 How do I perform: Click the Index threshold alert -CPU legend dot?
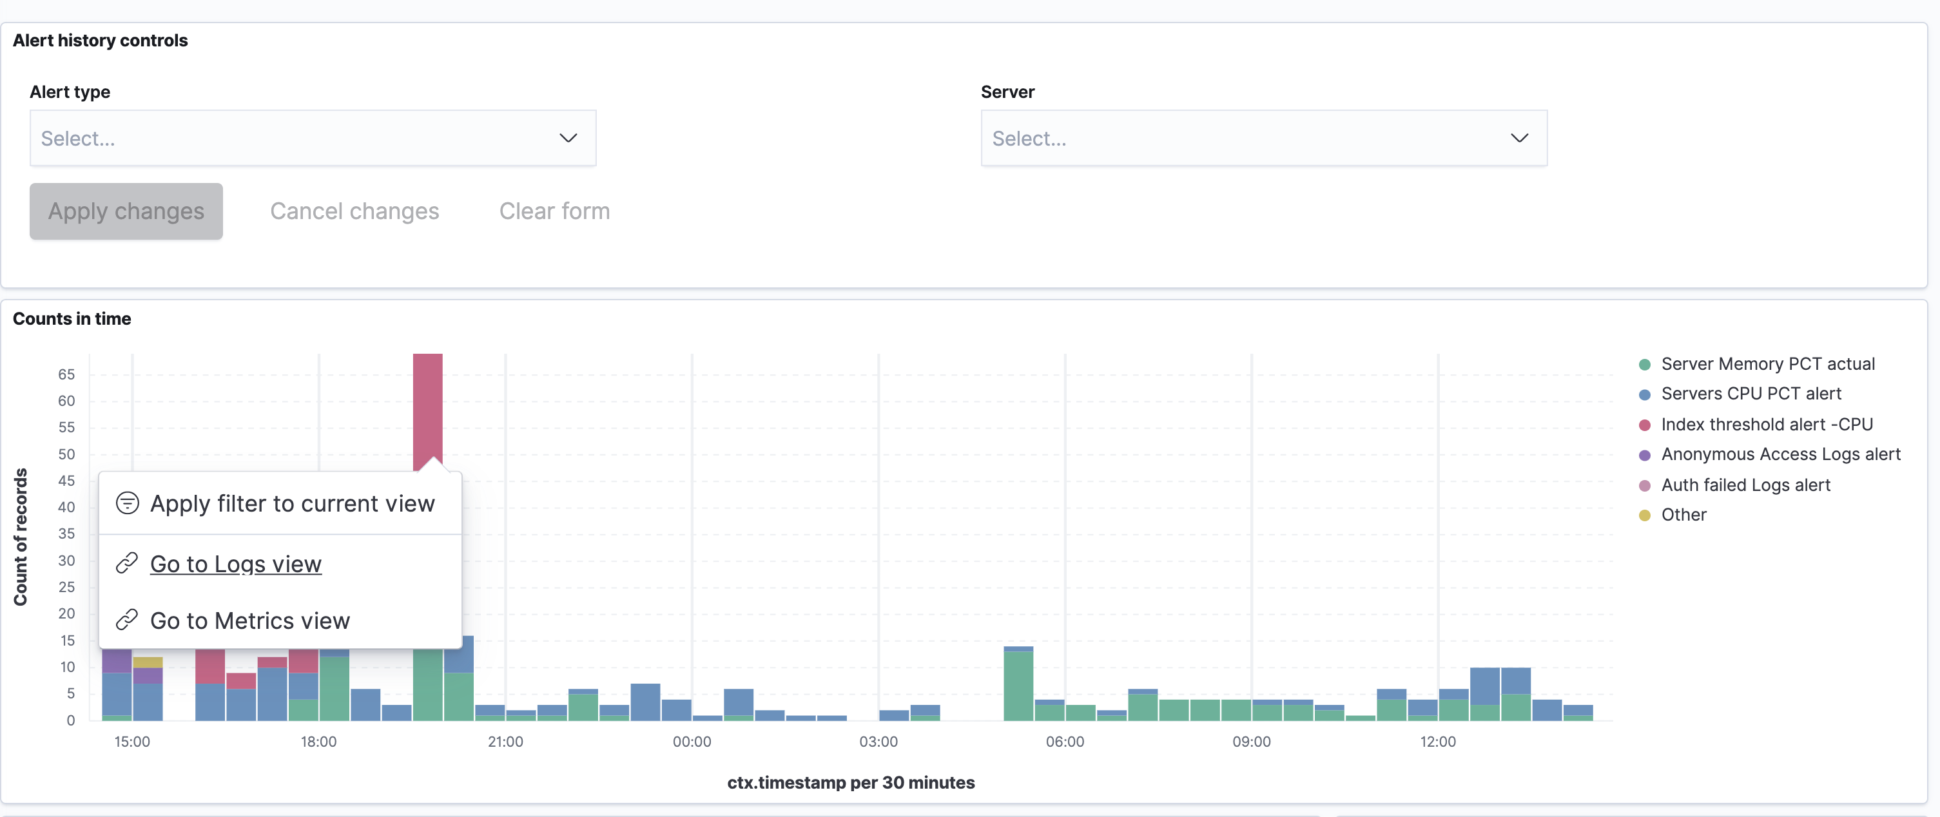[1645, 425]
